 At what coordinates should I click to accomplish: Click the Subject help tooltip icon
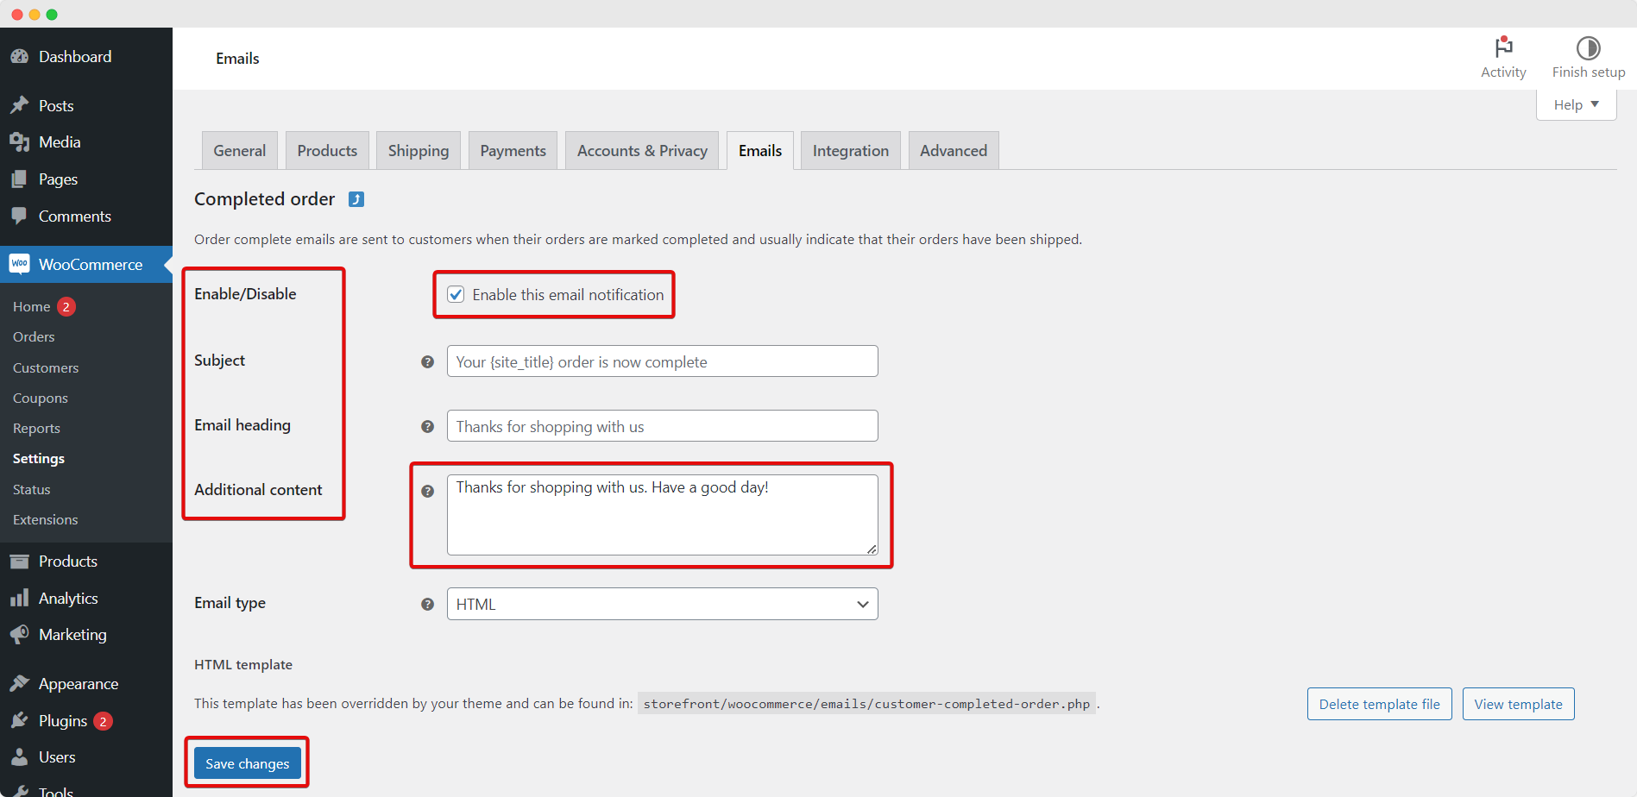(427, 362)
